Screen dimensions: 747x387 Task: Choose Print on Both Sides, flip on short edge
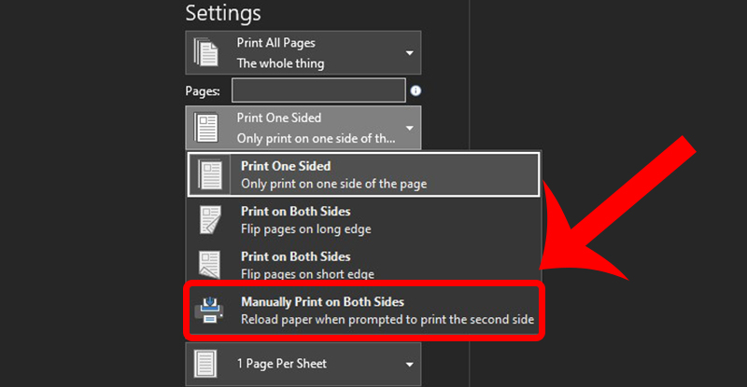308,265
